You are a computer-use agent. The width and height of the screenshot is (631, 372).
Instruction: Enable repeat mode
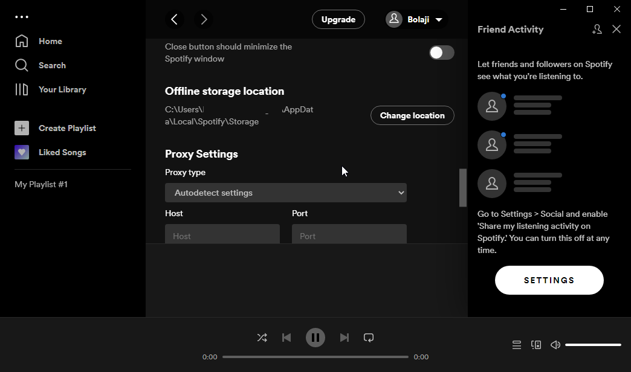(x=369, y=338)
